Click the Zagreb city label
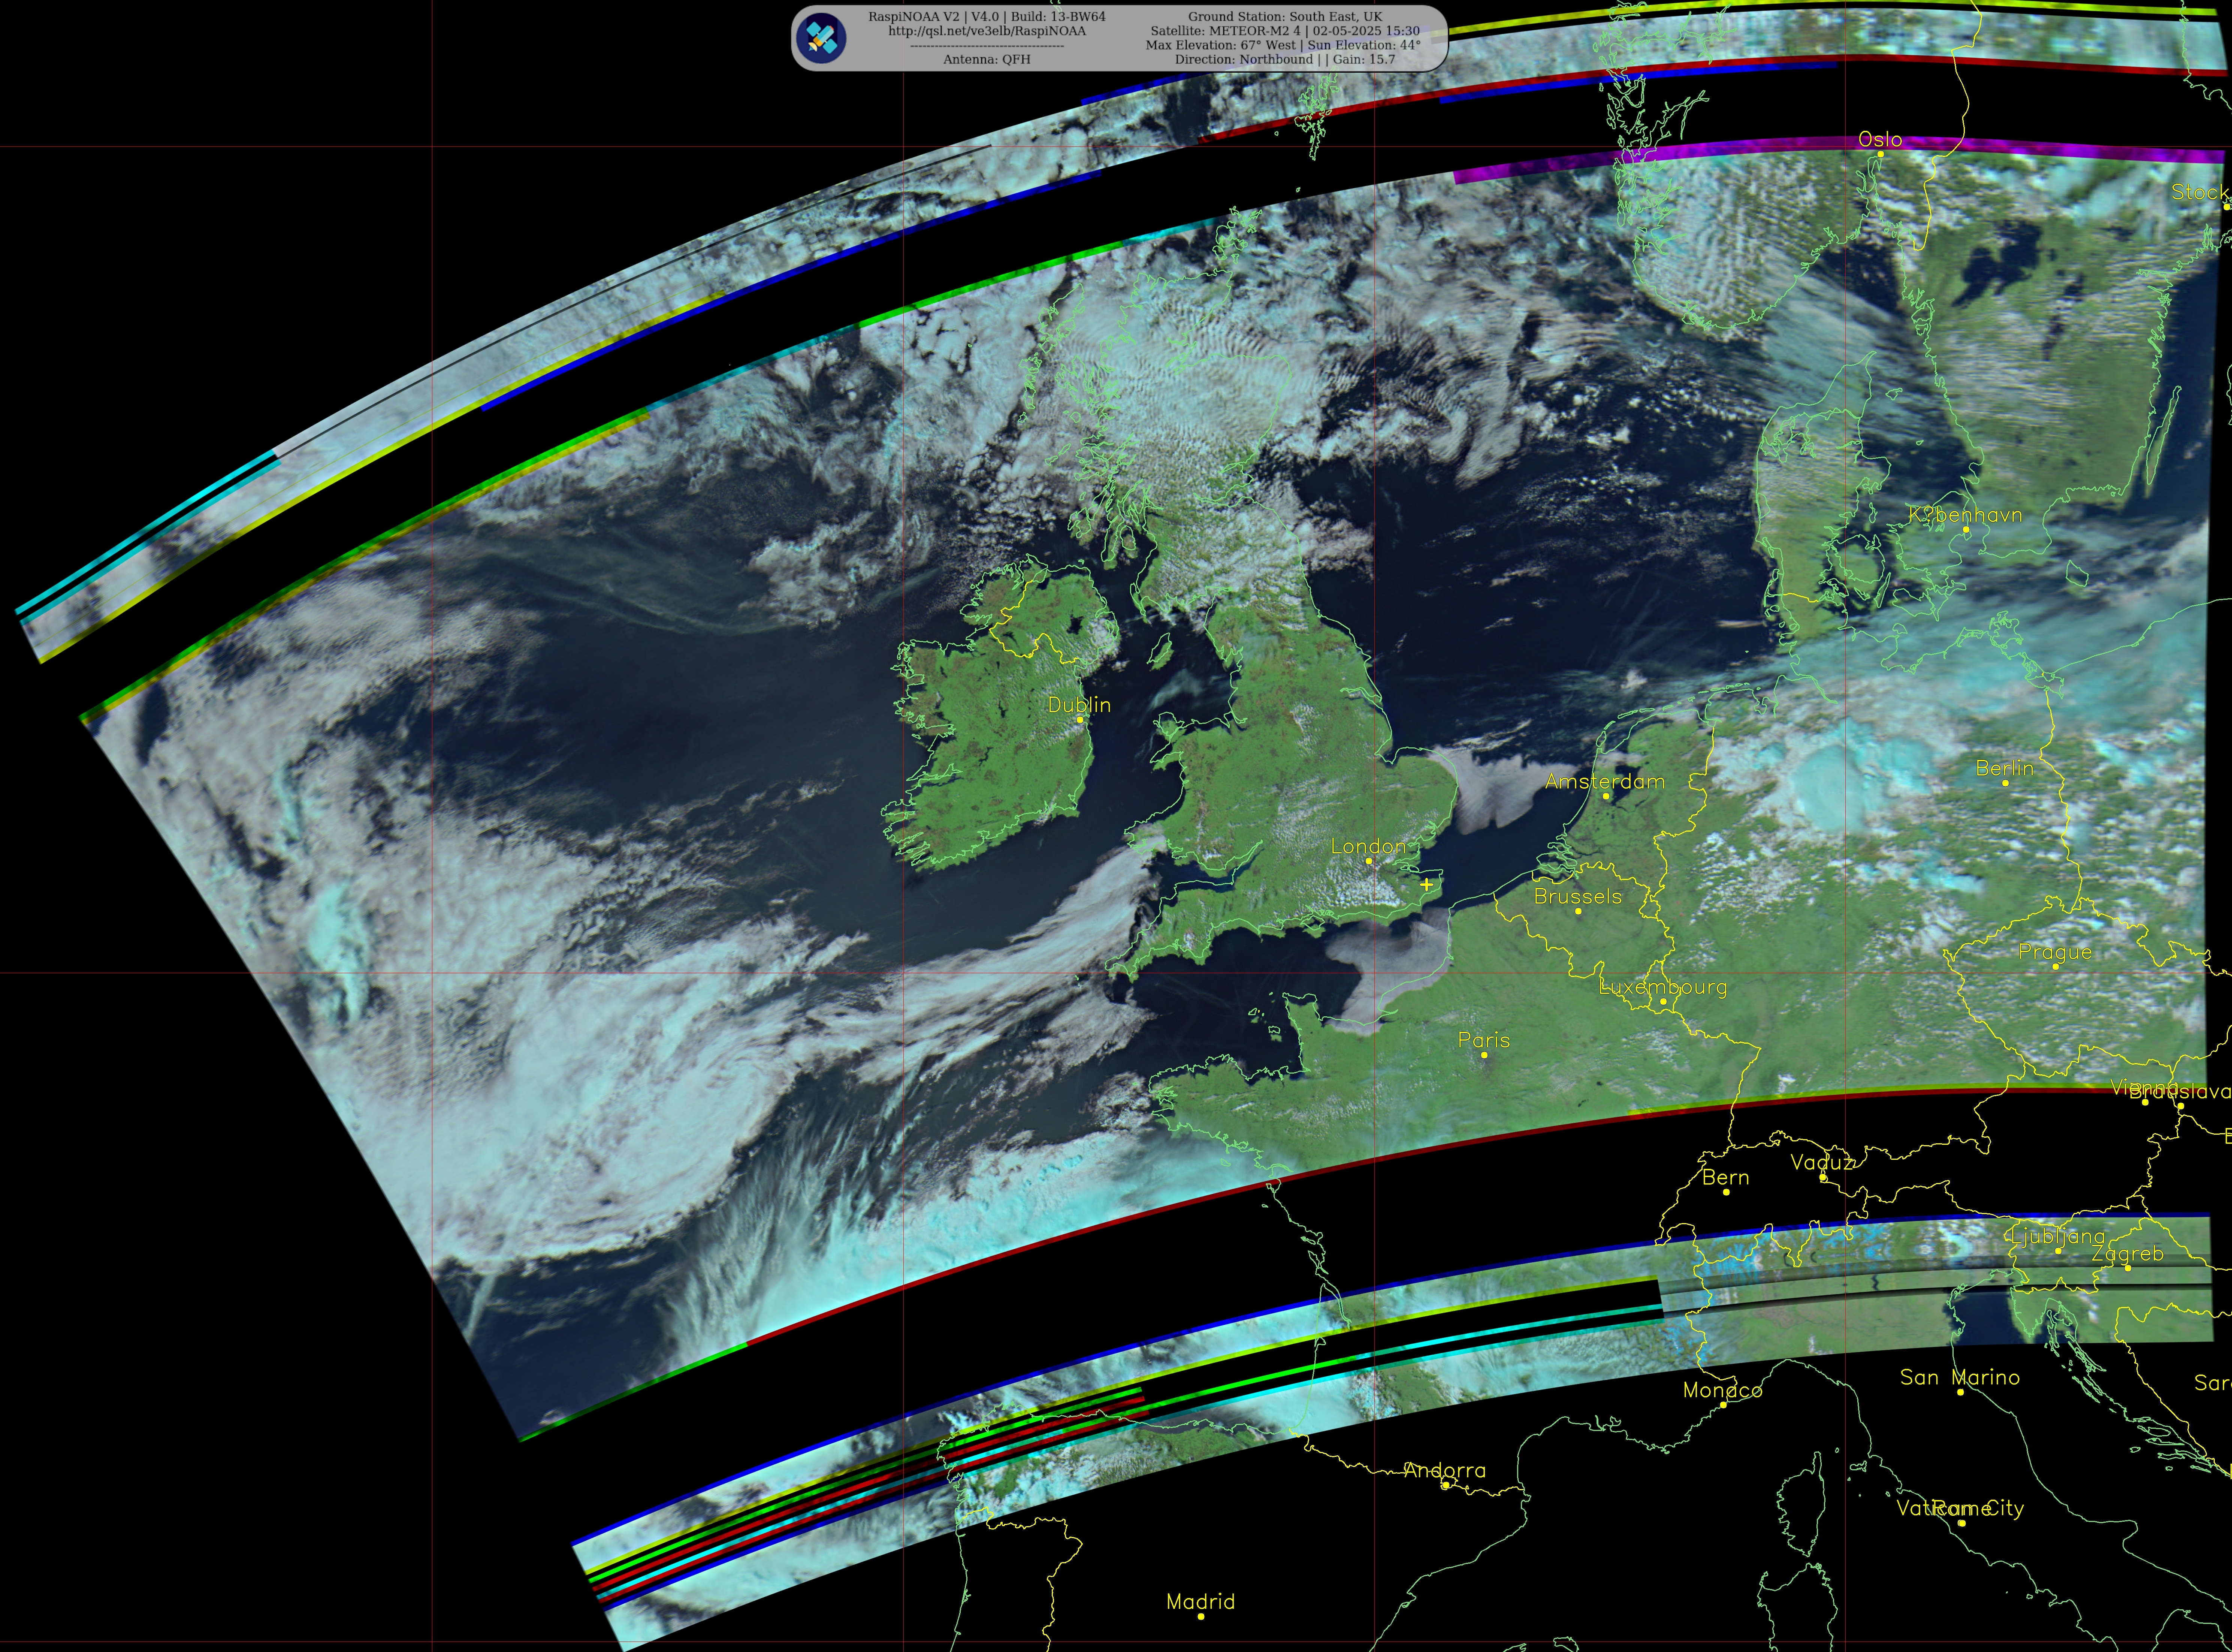Viewport: 2232px width, 1652px height. tap(2127, 1254)
